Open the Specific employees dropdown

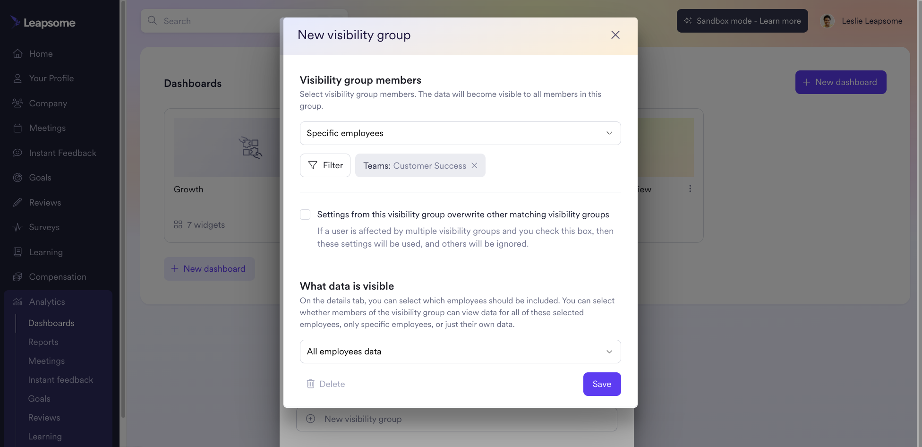coord(460,133)
